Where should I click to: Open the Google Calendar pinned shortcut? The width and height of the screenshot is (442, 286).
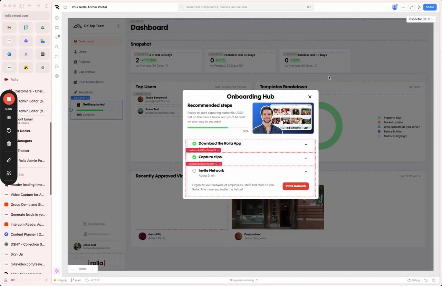26,27
